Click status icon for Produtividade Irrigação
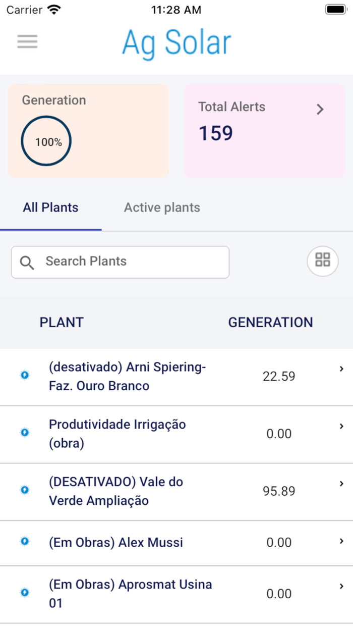 (x=25, y=433)
